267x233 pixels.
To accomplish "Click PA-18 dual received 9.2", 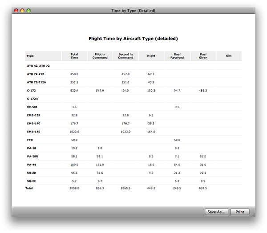I will (177, 148).
